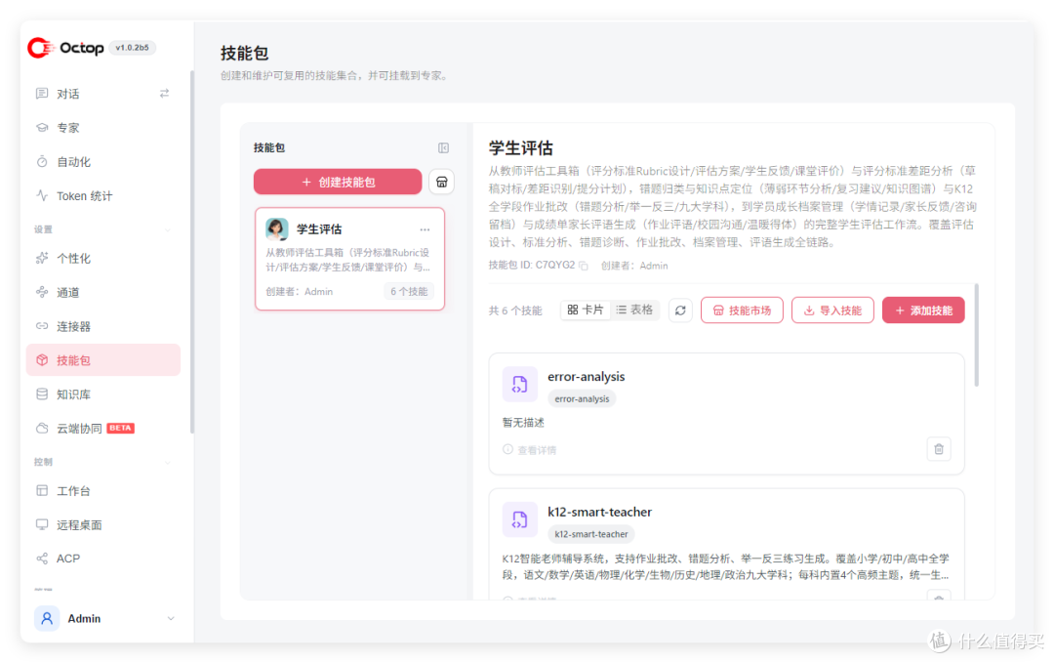Expand the Admin account dropdown
The height and width of the screenshot is (663, 1054).
coord(171,619)
